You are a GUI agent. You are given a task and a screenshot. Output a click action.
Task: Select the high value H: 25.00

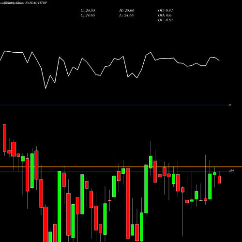127,11
